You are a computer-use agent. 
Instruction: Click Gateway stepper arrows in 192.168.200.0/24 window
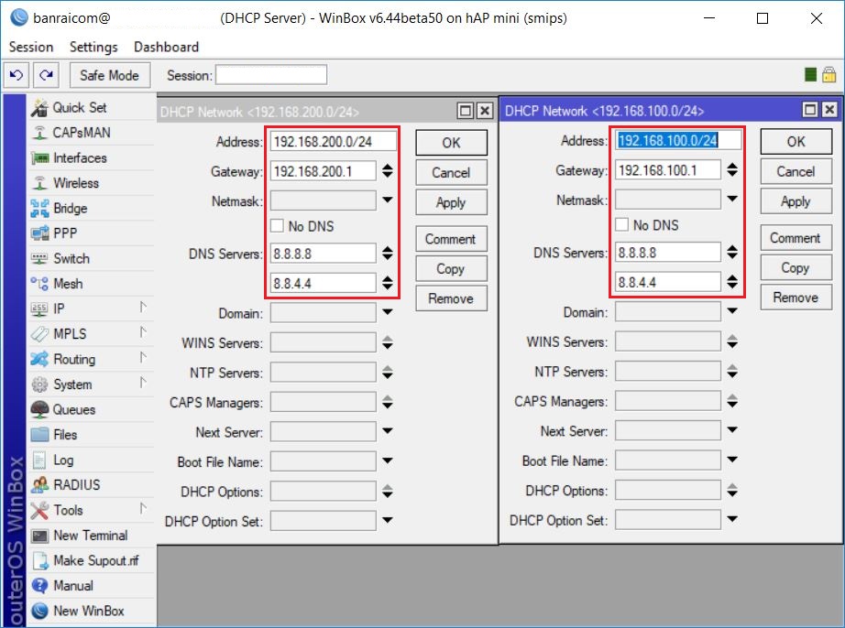tap(388, 171)
